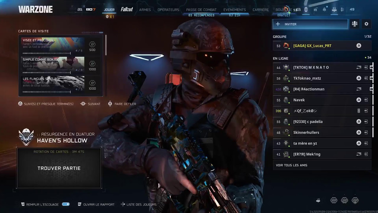This screenshot has height=213, width=378.
Task: Select friend [92330] c padelia
Action: click(322, 122)
